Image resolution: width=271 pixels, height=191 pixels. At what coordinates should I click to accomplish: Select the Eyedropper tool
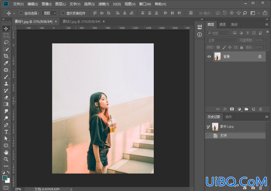point(6,63)
